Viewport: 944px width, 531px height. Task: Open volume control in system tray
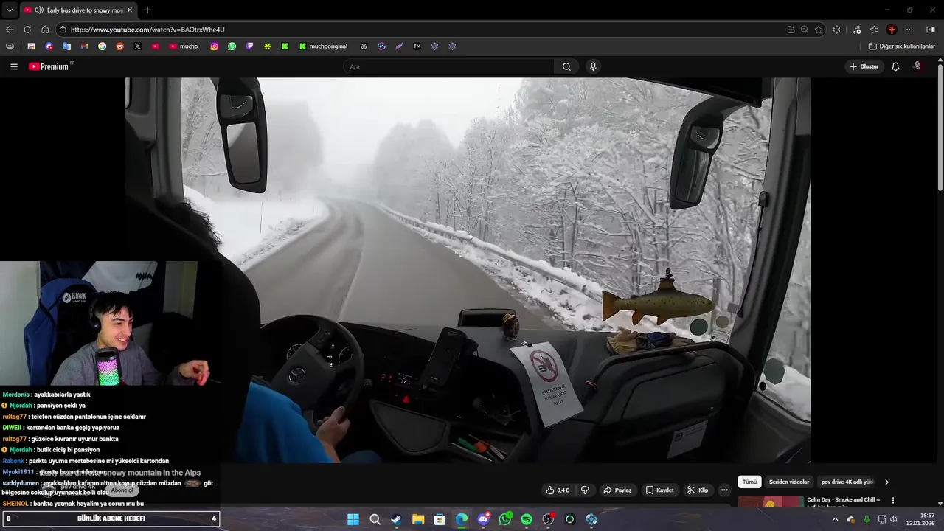[x=894, y=519]
